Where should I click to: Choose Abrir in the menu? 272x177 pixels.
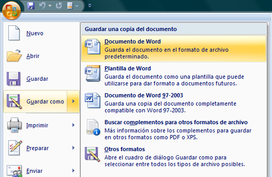coord(33,56)
